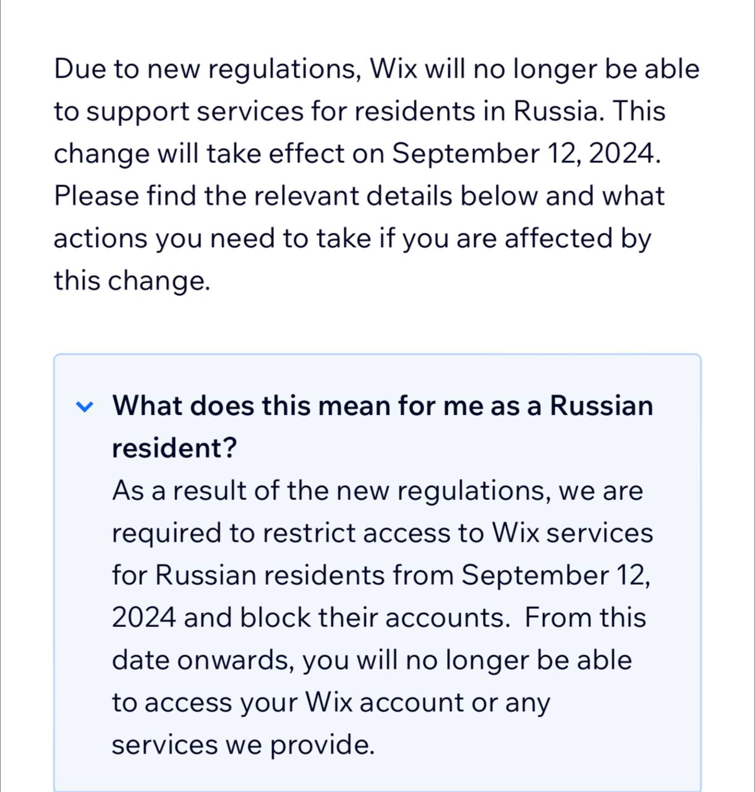Collapse the Russian resident FAQ chevron
Viewport: 755px width, 792px height.
point(84,407)
